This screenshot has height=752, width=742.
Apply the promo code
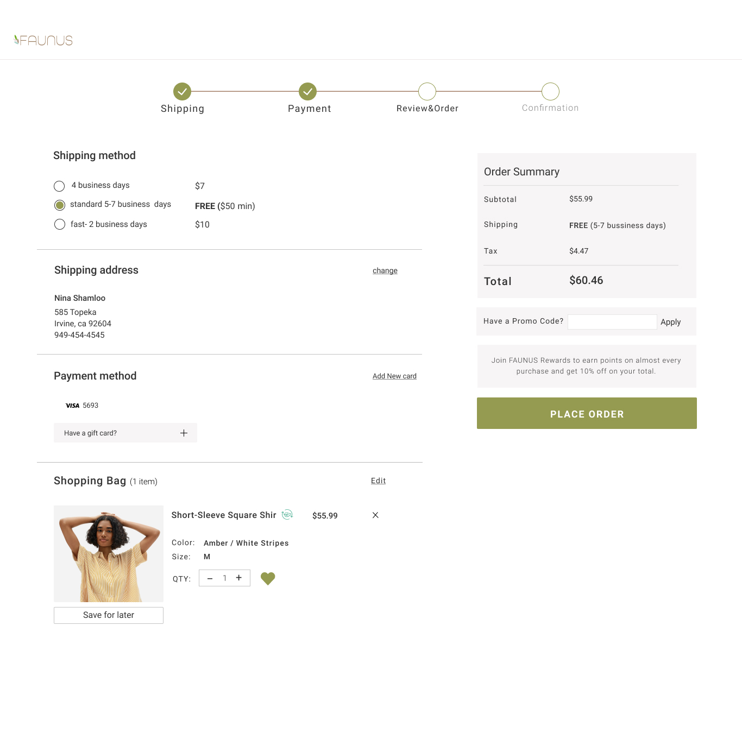[x=670, y=322]
